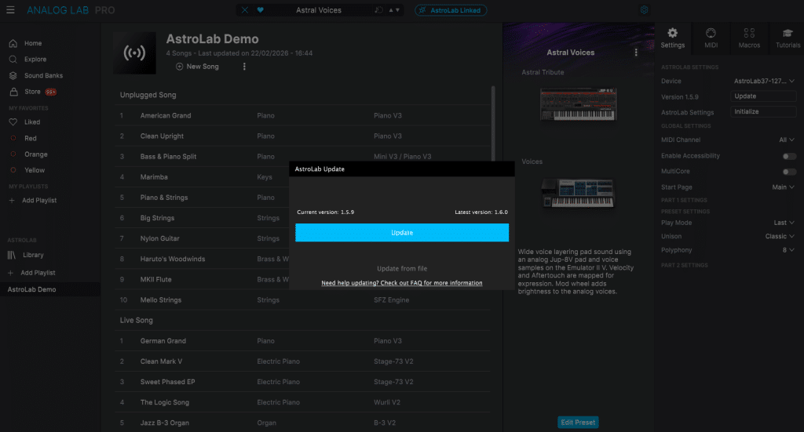Click the Unplugged Song header

pyautogui.click(x=148, y=95)
